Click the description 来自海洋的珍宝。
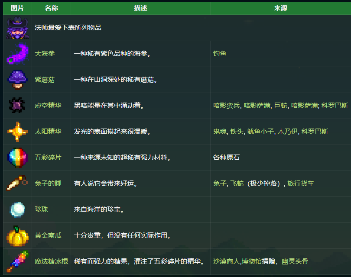The width and height of the screenshot is (351, 277). point(99,209)
